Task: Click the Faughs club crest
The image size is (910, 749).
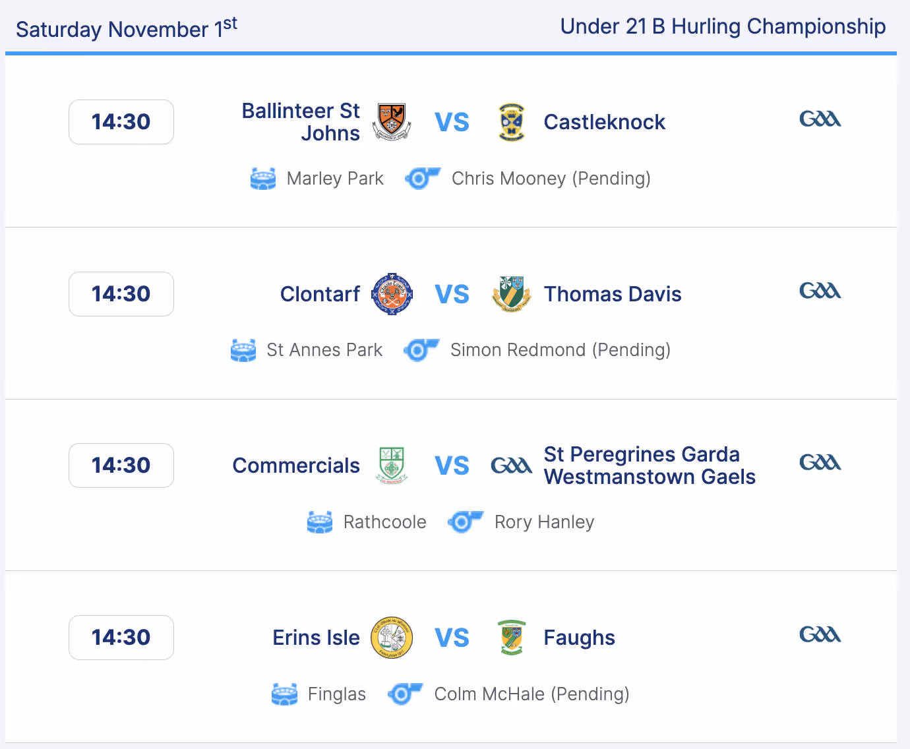Action: 511,638
